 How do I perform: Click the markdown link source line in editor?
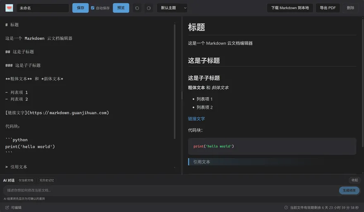tap(57, 113)
